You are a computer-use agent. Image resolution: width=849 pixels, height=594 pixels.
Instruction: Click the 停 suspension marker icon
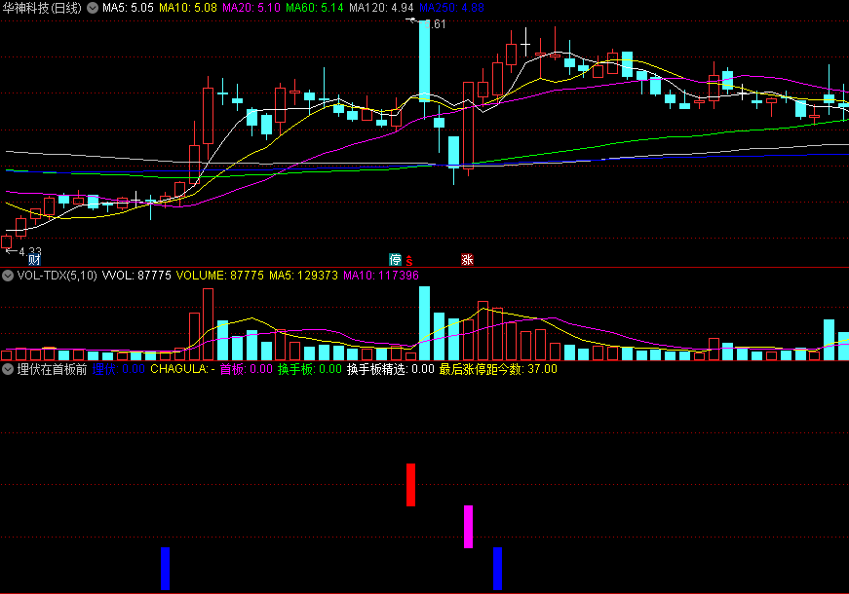coord(396,259)
